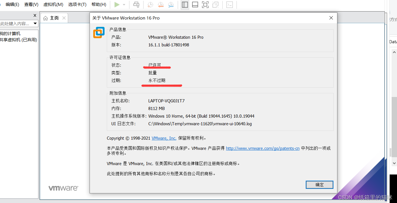Click host name LAPTOP-VQG0J1T7

166,101
